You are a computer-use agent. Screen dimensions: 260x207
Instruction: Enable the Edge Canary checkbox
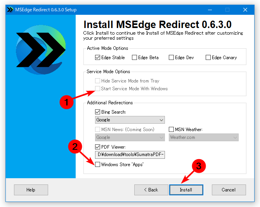point(208,58)
